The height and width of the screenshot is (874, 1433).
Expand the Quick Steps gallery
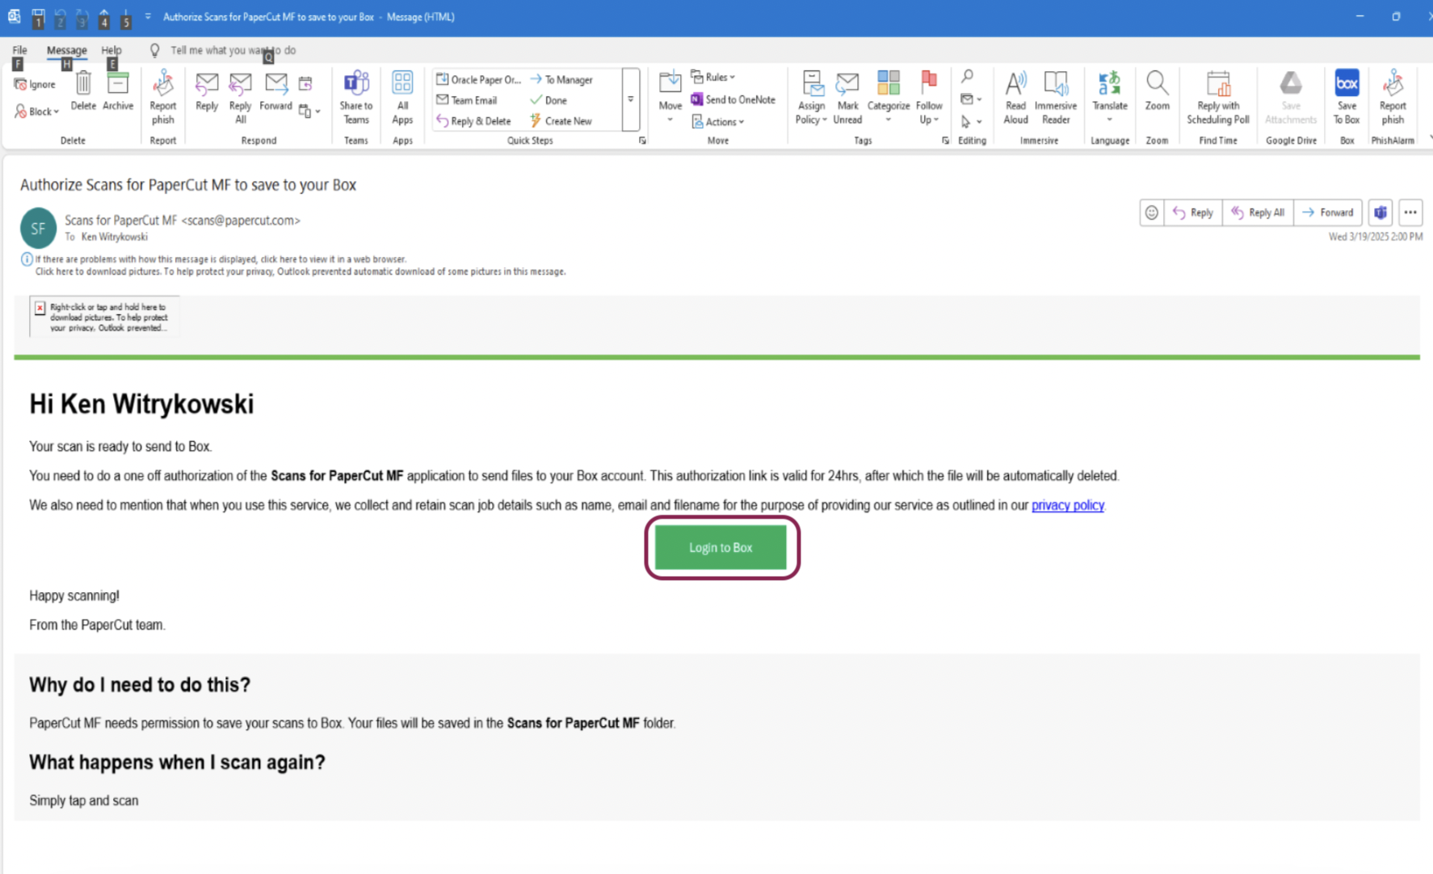pyautogui.click(x=631, y=99)
